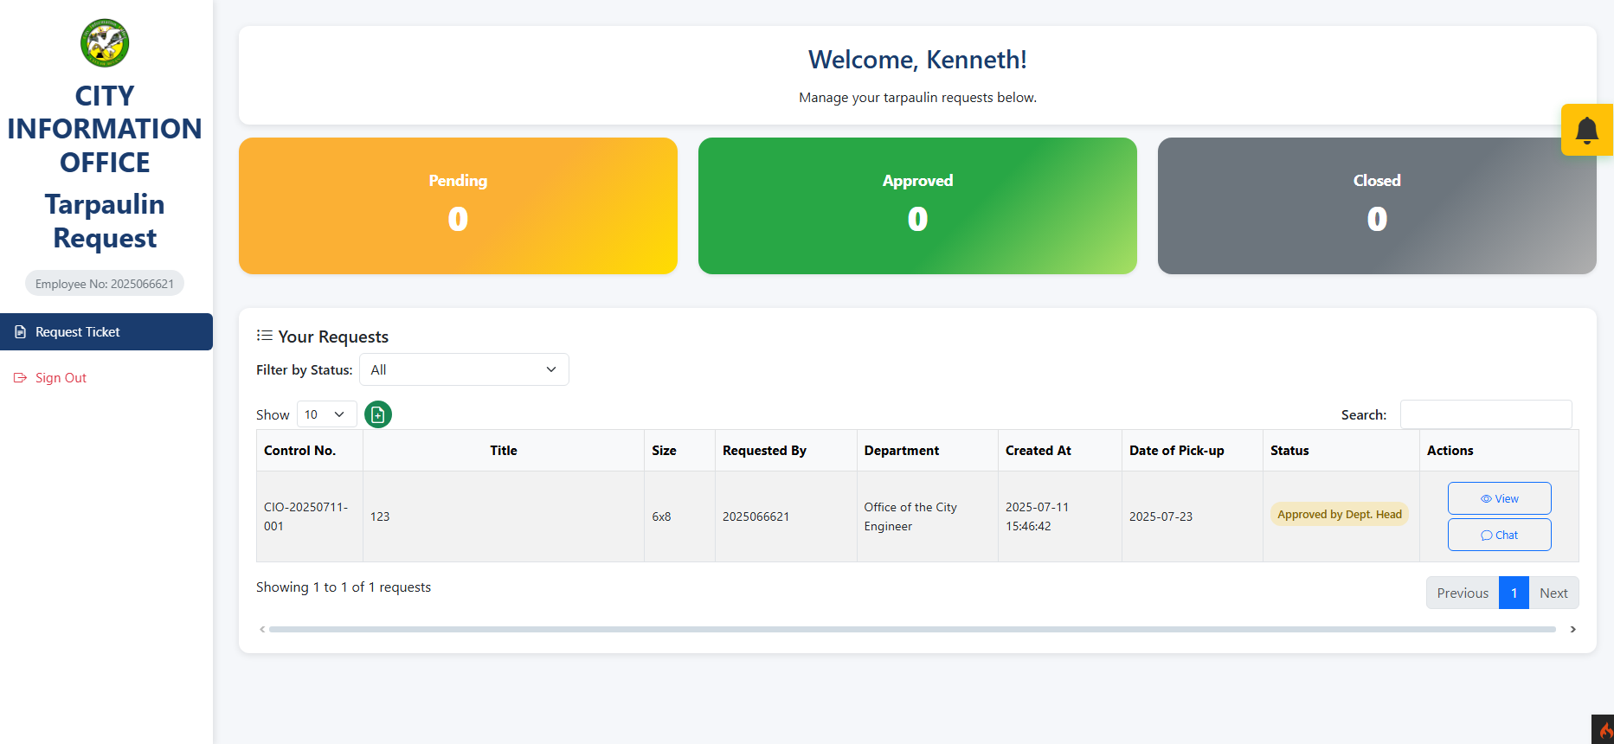Click the Approved summary card
1614x744 pixels.
pos(917,206)
